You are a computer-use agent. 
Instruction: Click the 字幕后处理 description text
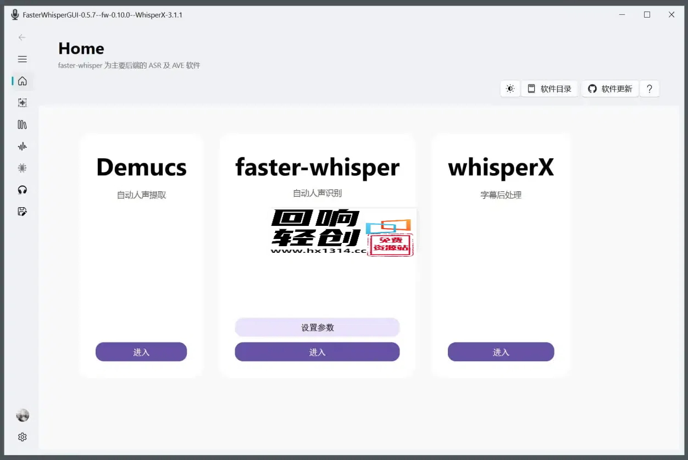point(501,195)
